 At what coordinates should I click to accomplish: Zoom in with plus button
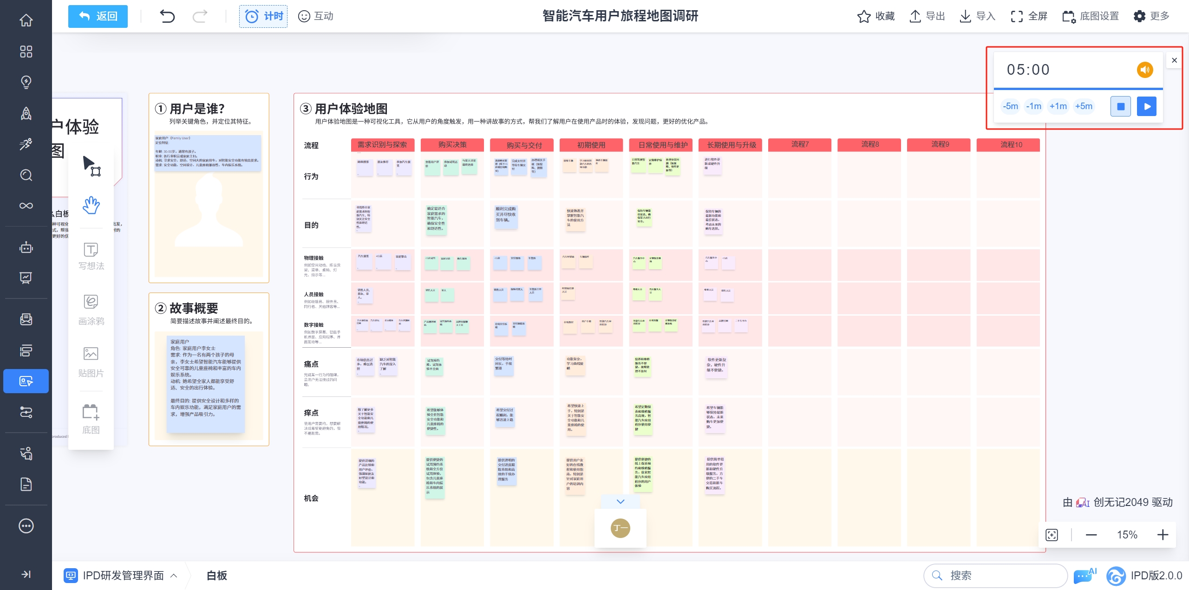point(1163,535)
